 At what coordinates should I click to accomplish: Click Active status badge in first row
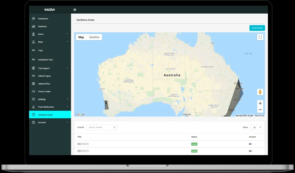point(194,144)
